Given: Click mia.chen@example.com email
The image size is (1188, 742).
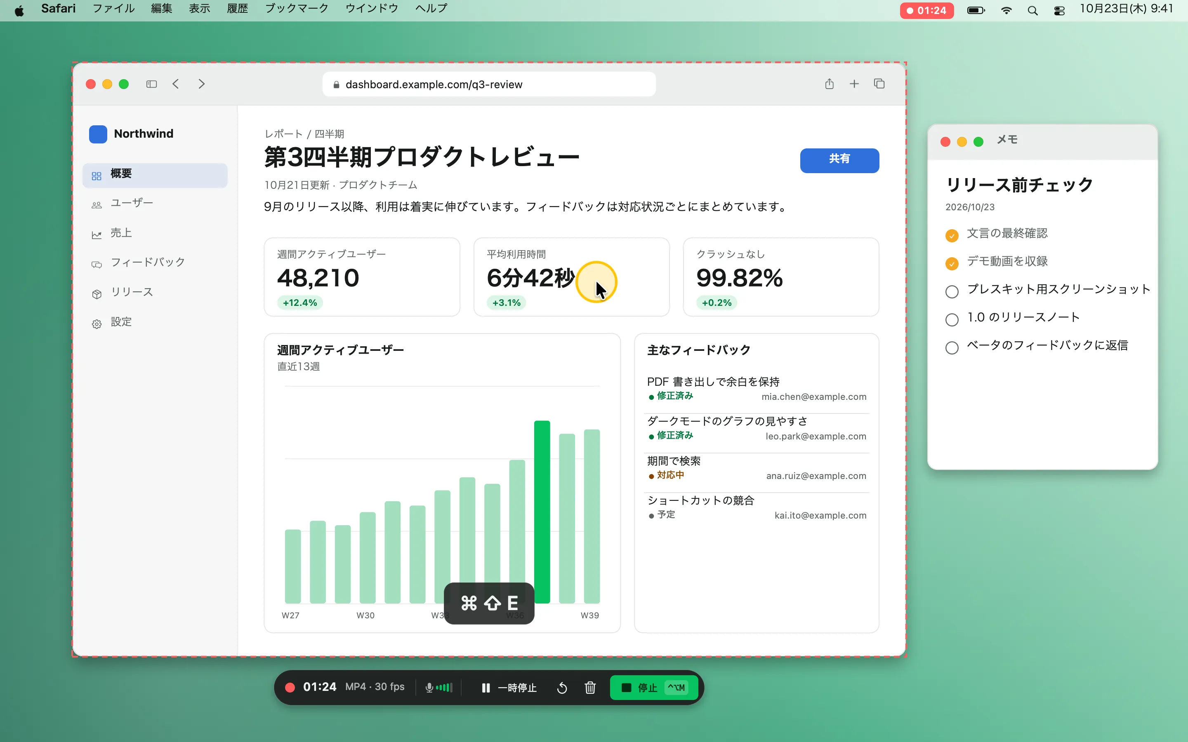Looking at the screenshot, I should [x=814, y=397].
